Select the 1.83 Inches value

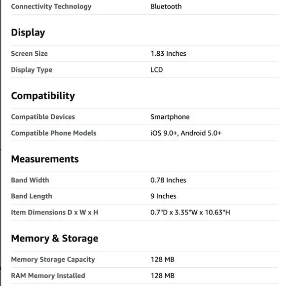coord(168,53)
